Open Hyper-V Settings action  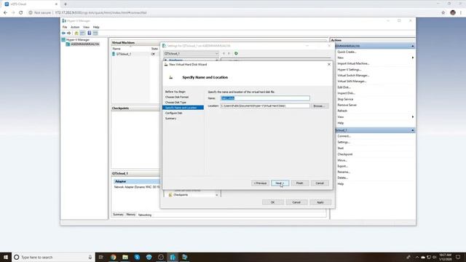[x=349, y=70]
